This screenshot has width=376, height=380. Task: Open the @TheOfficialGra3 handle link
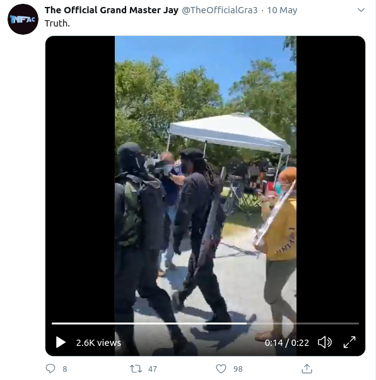coord(220,10)
